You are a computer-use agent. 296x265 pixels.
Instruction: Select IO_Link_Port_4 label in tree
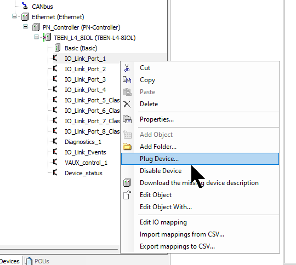[85, 90]
